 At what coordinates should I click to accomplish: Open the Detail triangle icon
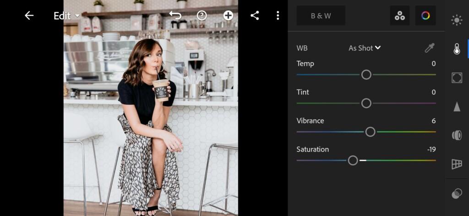[457, 106]
